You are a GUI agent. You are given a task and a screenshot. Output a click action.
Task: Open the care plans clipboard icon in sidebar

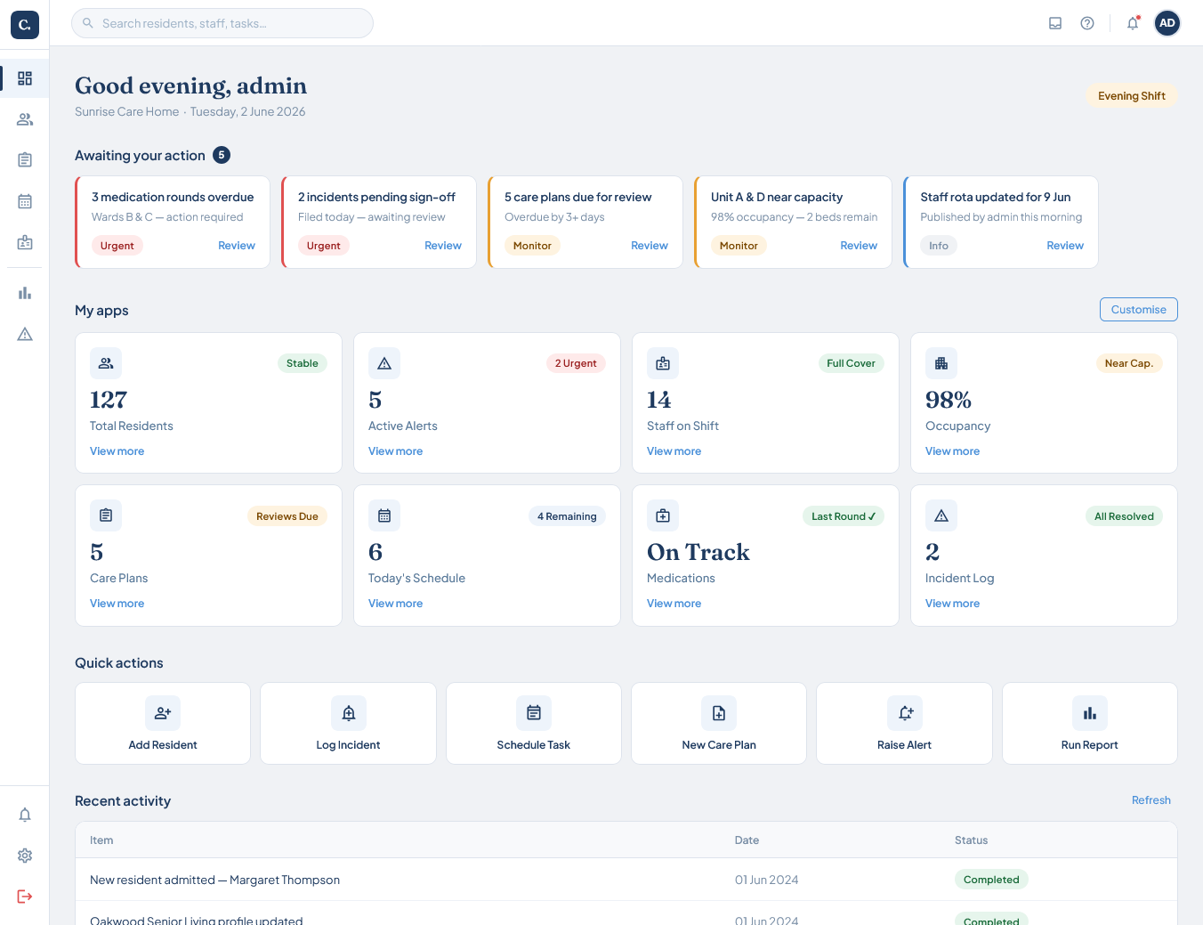pos(25,160)
